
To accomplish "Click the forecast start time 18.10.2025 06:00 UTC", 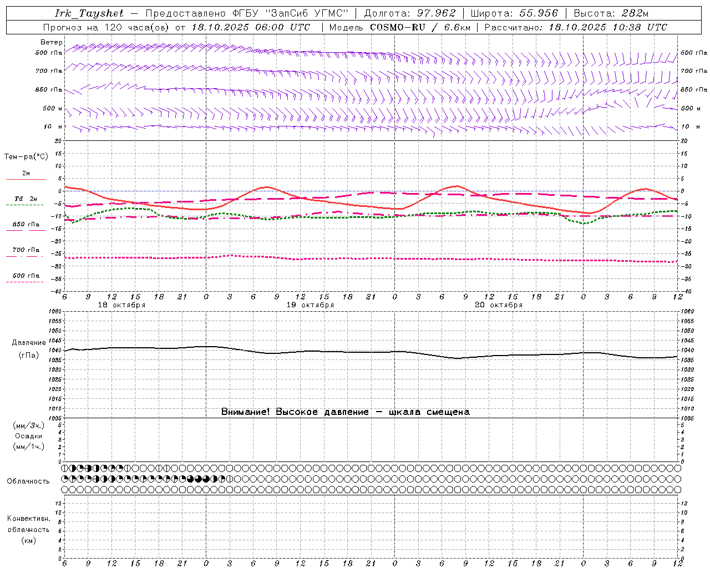I will click(x=251, y=27).
